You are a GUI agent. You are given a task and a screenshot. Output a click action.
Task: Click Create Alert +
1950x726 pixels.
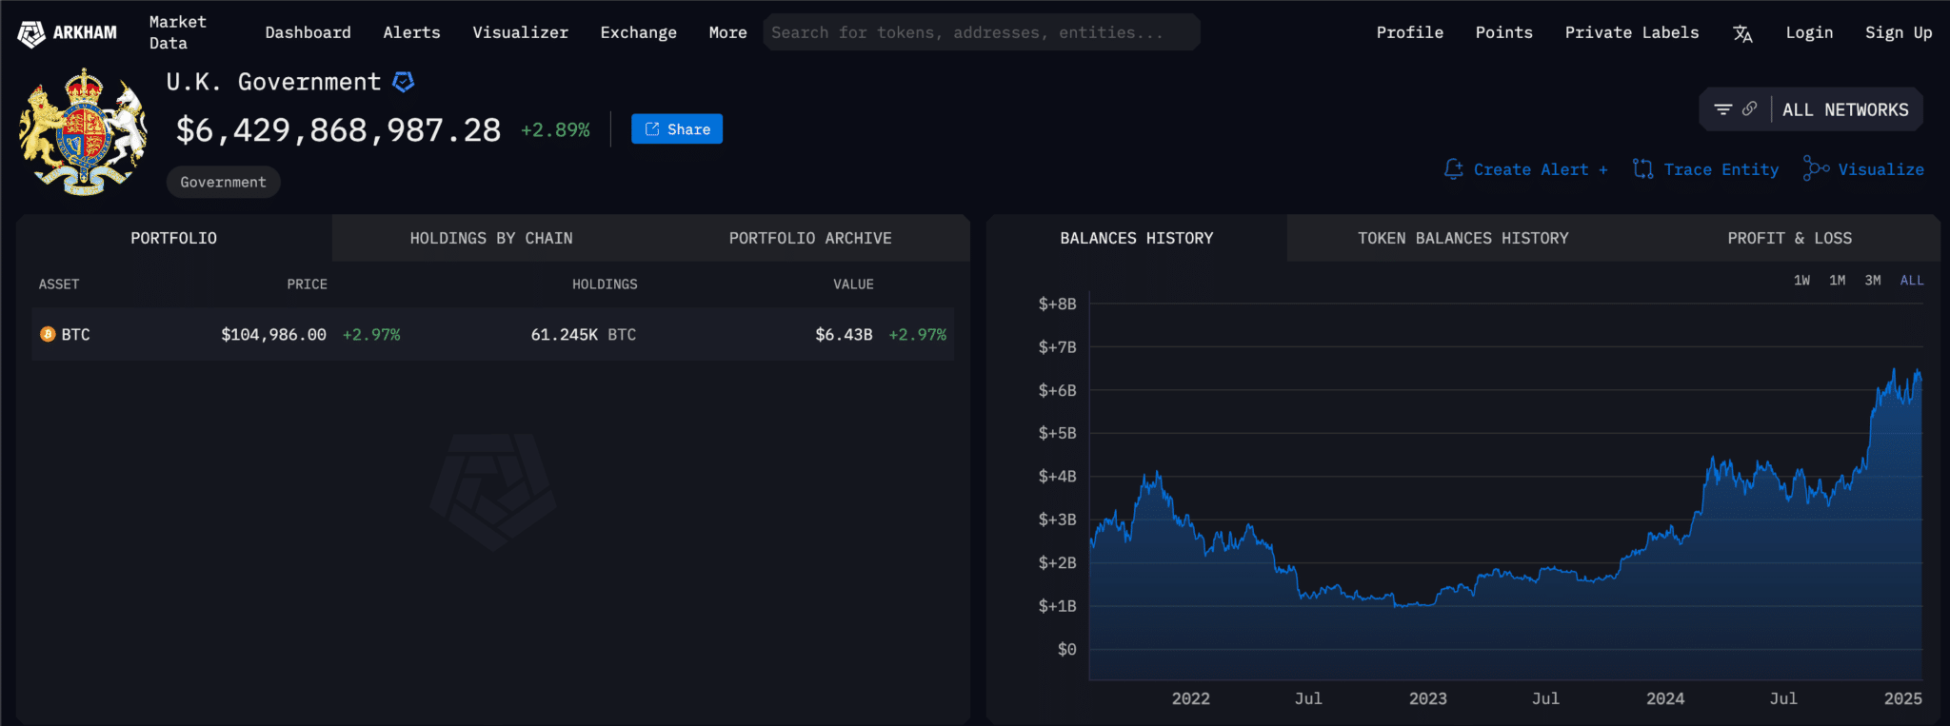click(x=1541, y=169)
